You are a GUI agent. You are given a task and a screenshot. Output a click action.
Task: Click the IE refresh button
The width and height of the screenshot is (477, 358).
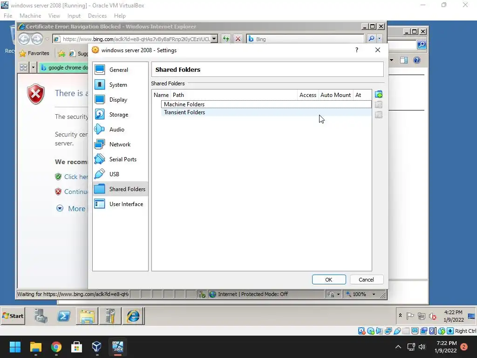pyautogui.click(x=226, y=39)
